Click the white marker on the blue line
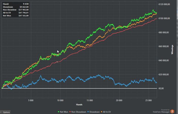The image size is (178, 114). click(57, 82)
